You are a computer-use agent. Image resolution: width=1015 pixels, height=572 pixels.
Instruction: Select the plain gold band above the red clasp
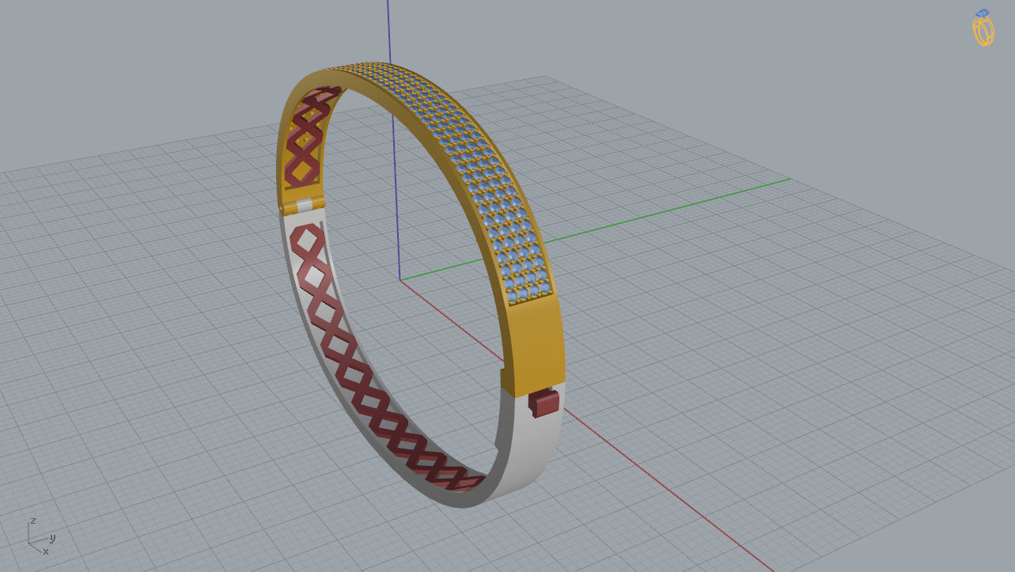(536, 346)
